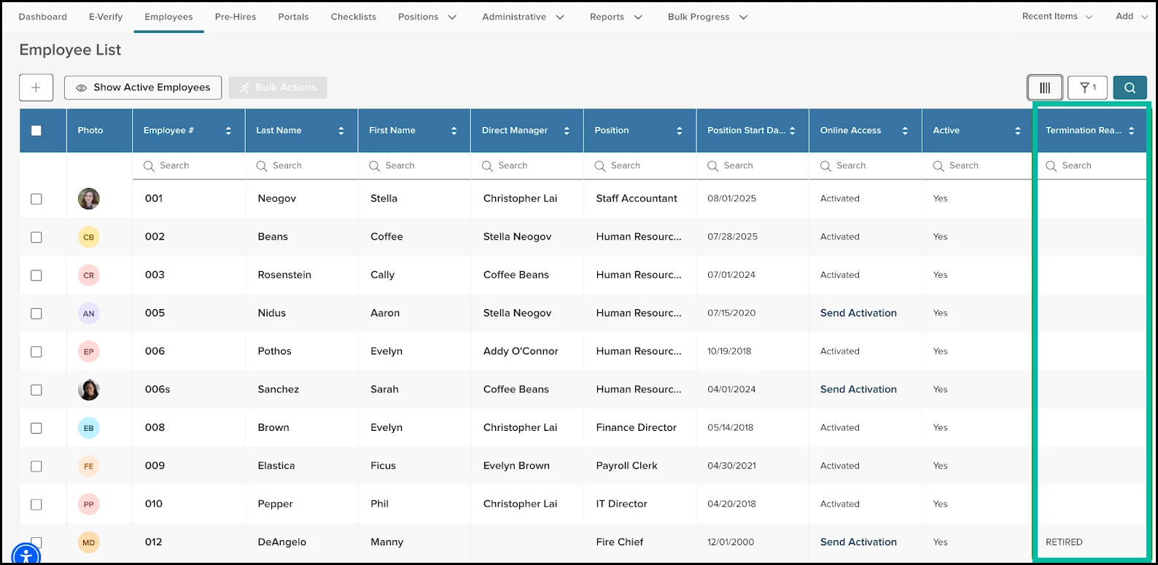Go to the Pre-Hires tab

tap(236, 17)
